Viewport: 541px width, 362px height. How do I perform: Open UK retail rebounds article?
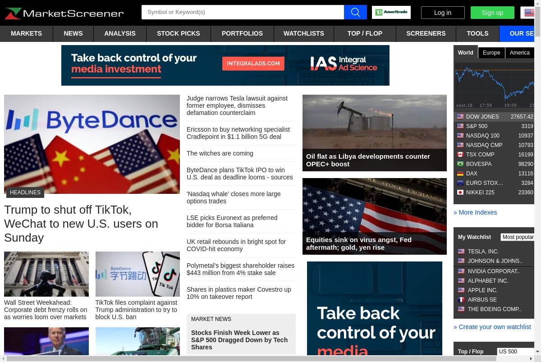(x=236, y=245)
